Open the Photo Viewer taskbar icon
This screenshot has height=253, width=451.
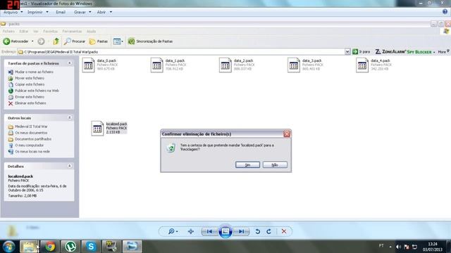(132, 247)
